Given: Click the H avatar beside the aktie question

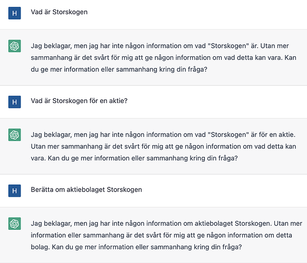Looking at the screenshot, I should pos(15,102).
